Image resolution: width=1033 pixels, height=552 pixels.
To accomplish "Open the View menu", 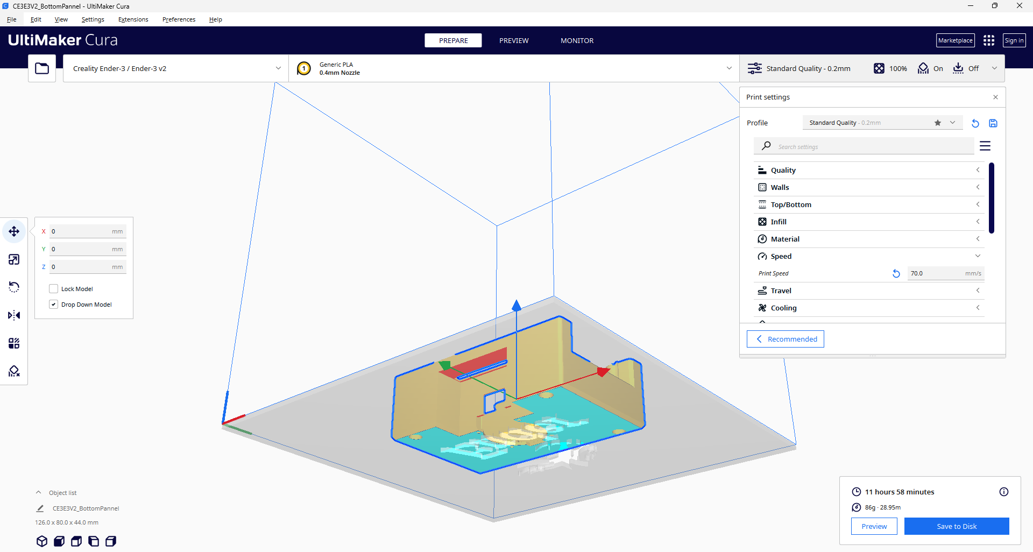I will click(x=61, y=19).
